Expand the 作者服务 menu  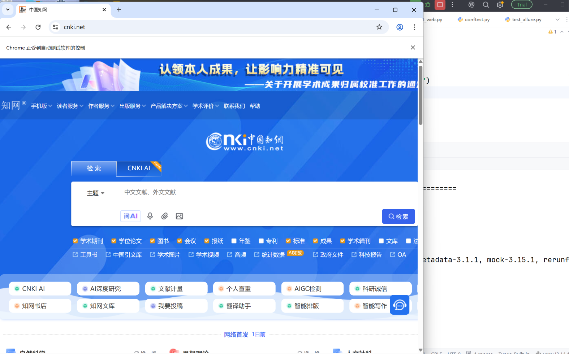[x=102, y=106]
